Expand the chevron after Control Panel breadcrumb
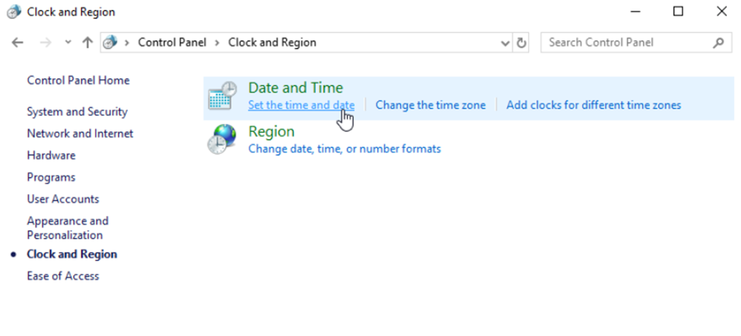 217,43
